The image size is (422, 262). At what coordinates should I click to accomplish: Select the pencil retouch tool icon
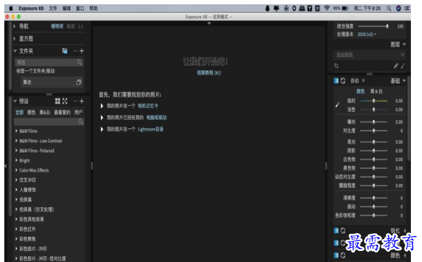(x=396, y=66)
